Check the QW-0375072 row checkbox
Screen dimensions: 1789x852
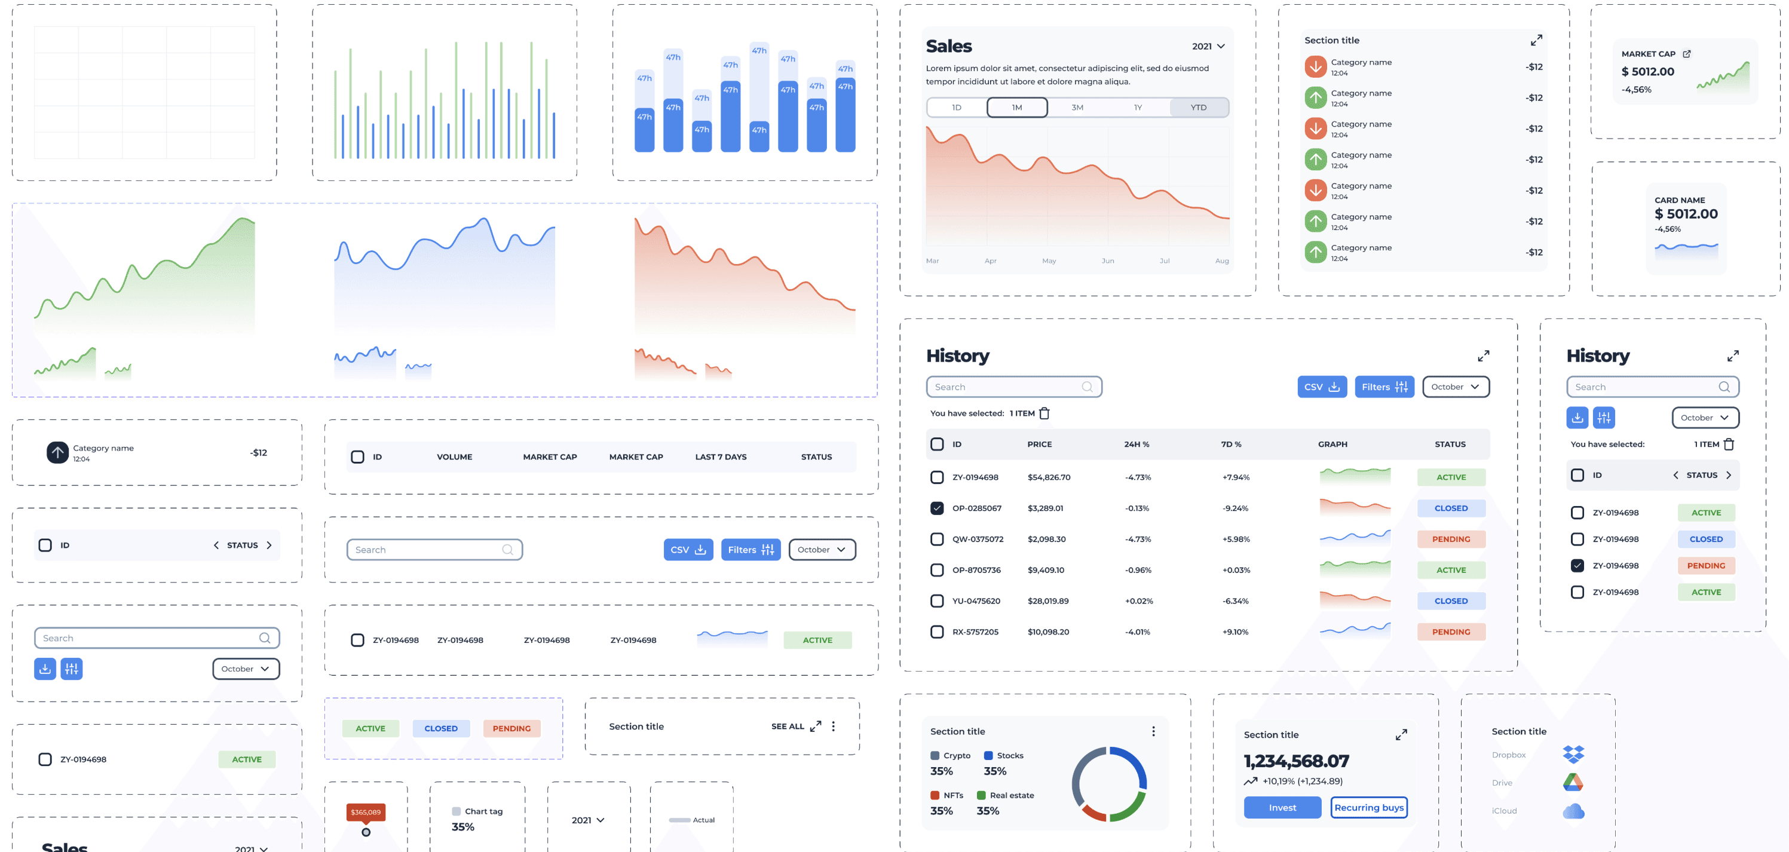(x=937, y=539)
